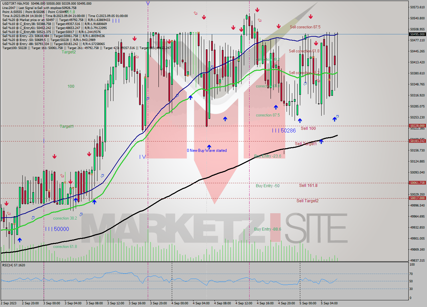Select the 'Line:2047 | Last Signal is:Sell' line

pos(39,8)
